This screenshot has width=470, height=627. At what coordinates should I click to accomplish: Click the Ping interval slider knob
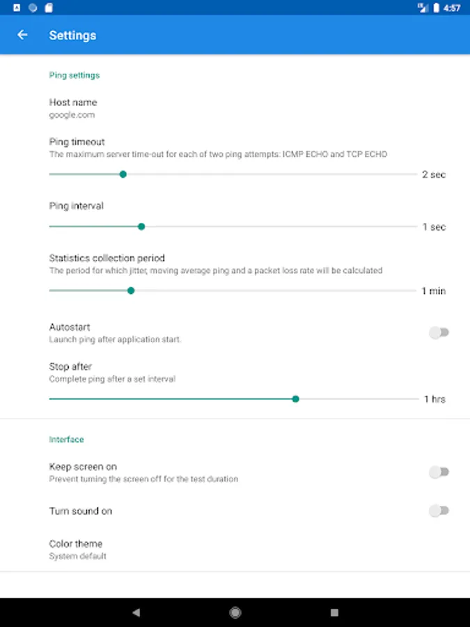pos(141,226)
